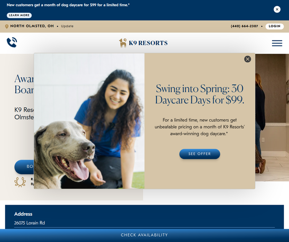Click the SEE OFFER button
The height and width of the screenshot is (242, 289).
[200, 154]
